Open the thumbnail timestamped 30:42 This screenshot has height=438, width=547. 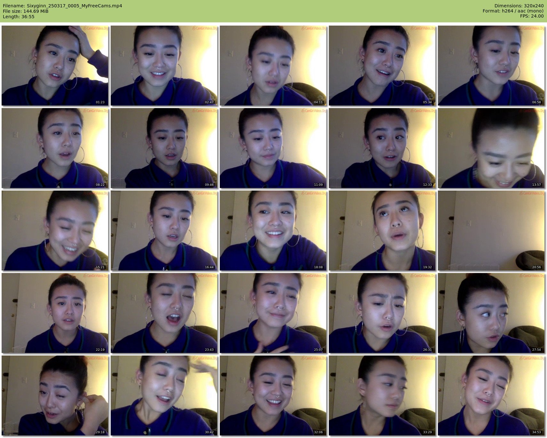pyautogui.click(x=164, y=395)
